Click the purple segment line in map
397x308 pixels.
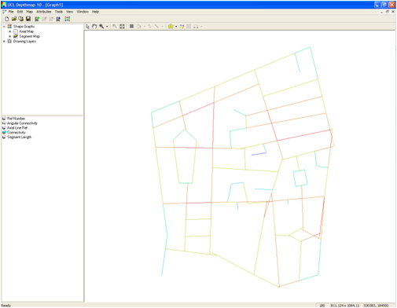tap(259, 154)
